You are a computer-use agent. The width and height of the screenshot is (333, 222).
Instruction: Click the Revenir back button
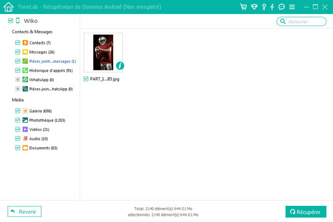click(24, 211)
